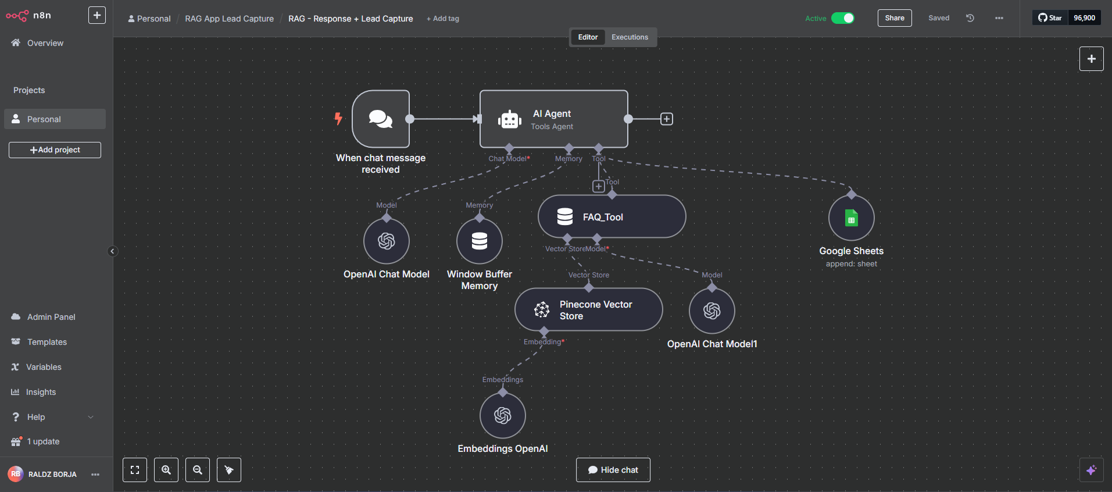
Task: Click the 1 update gift icon
Action: (x=16, y=441)
